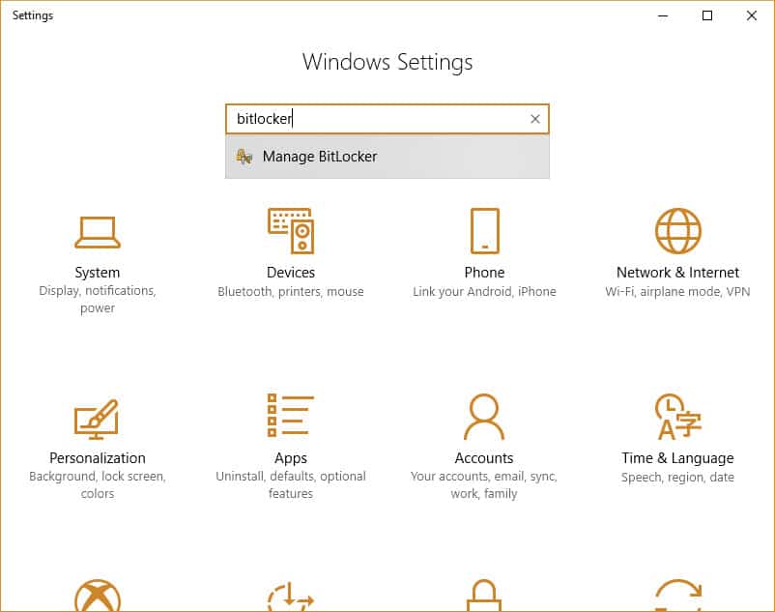
Task: Click the Phone label
Action: tap(484, 273)
